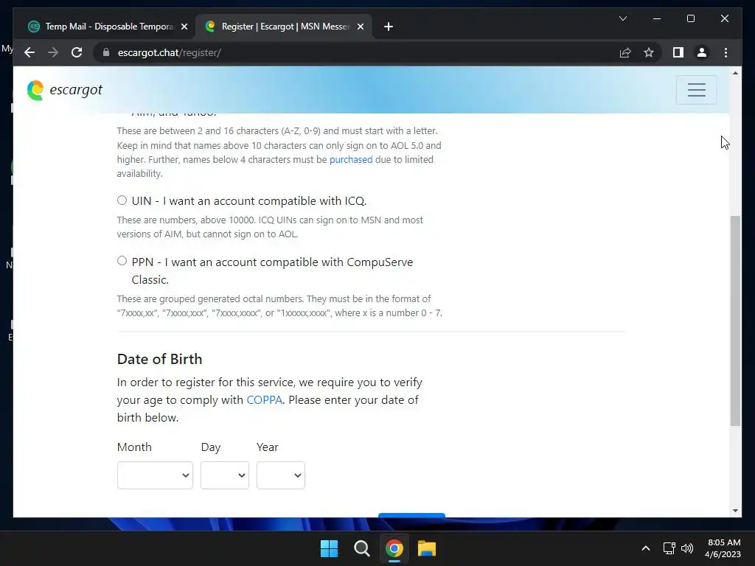Screen dimensions: 755x566
Task: Open the Chrome profile menu
Action: coord(702,52)
